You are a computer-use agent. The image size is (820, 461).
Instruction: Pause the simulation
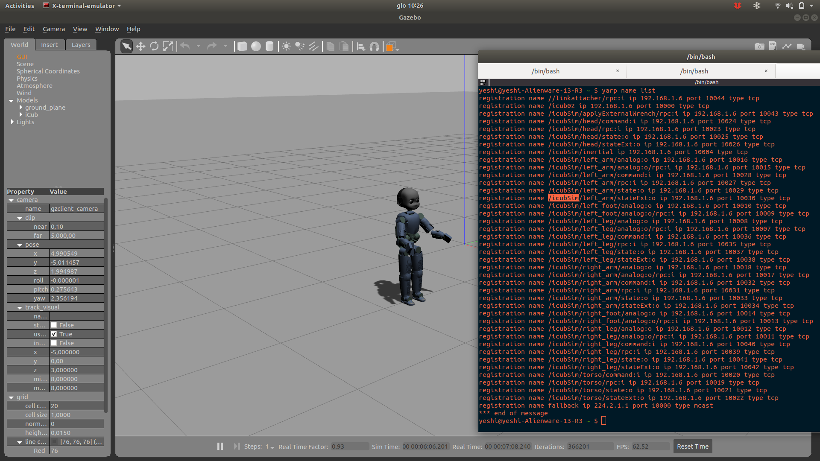pyautogui.click(x=220, y=446)
